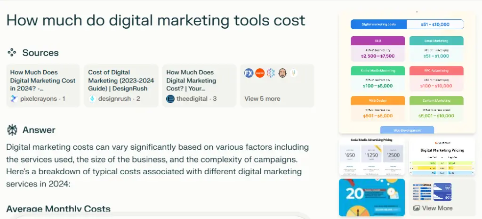Click the dotted hexagon source icon
Viewport: 482px width, 219px height.
(271, 73)
